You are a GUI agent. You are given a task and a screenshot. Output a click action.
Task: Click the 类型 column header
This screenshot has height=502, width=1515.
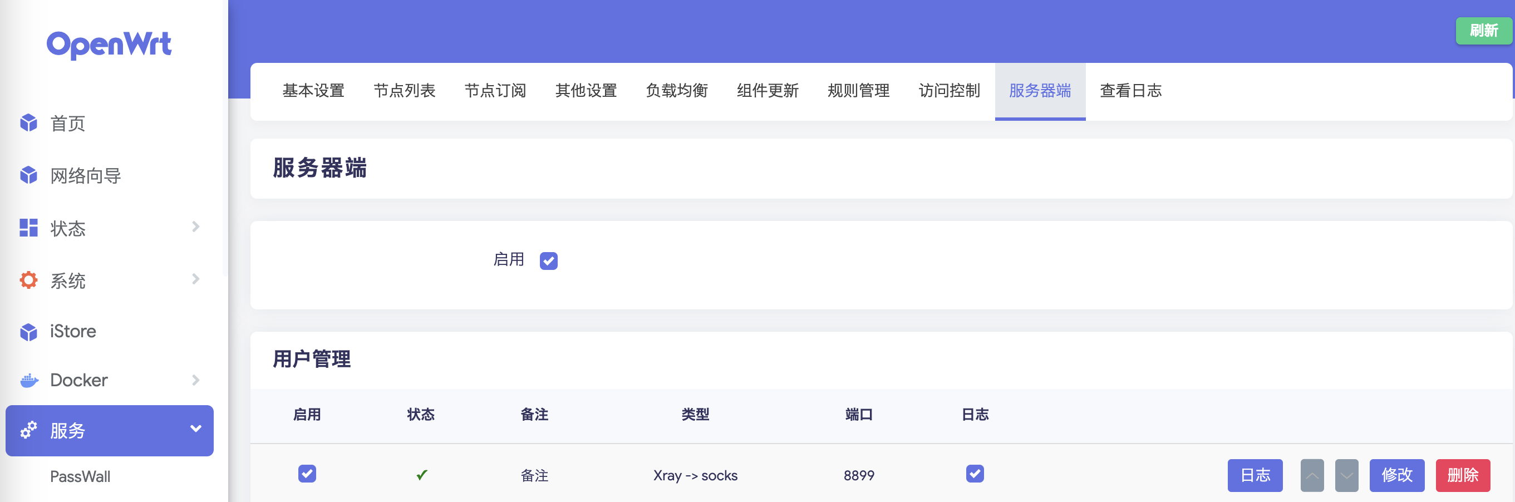tap(695, 415)
